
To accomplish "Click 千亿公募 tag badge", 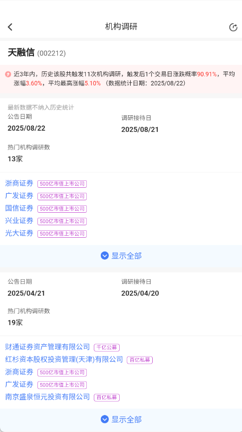I will pyautogui.click(x=107, y=348).
